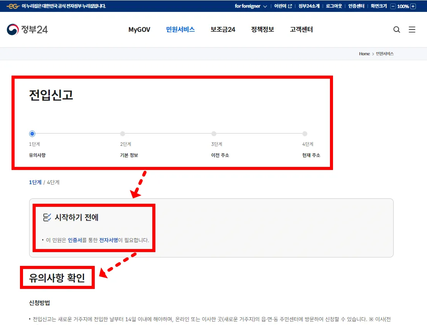Open the 보조금24 menu

click(223, 30)
